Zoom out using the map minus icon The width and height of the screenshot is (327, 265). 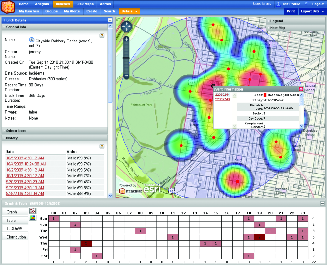[126, 76]
